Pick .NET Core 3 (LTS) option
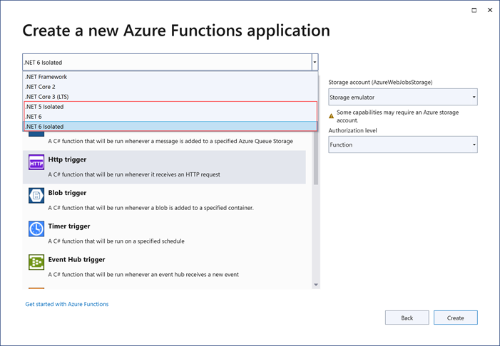 47,97
